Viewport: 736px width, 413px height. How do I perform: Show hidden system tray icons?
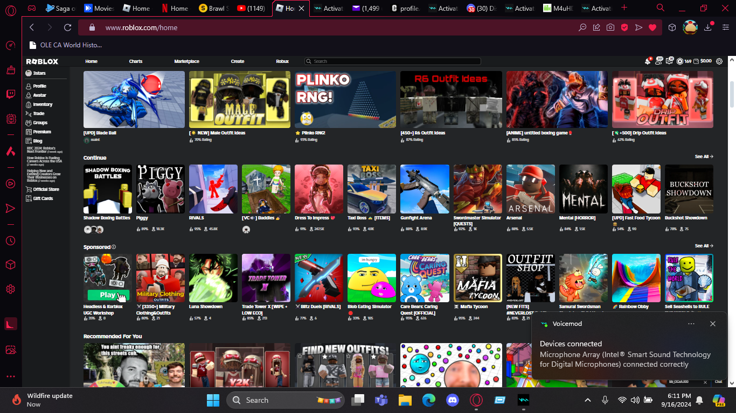(588, 400)
